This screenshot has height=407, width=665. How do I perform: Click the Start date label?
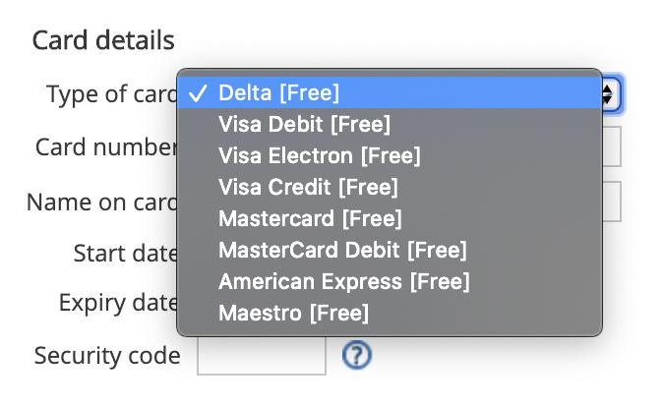tap(126, 253)
